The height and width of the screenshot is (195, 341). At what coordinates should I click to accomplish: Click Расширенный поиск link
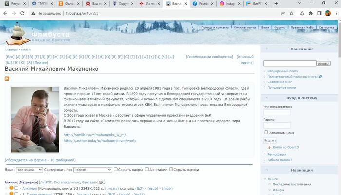pyautogui.click(x=283, y=71)
